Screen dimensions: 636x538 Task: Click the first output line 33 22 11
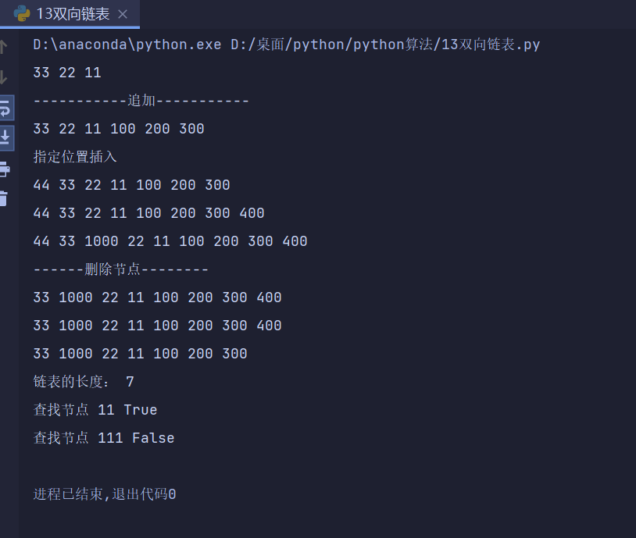pyautogui.click(x=67, y=73)
